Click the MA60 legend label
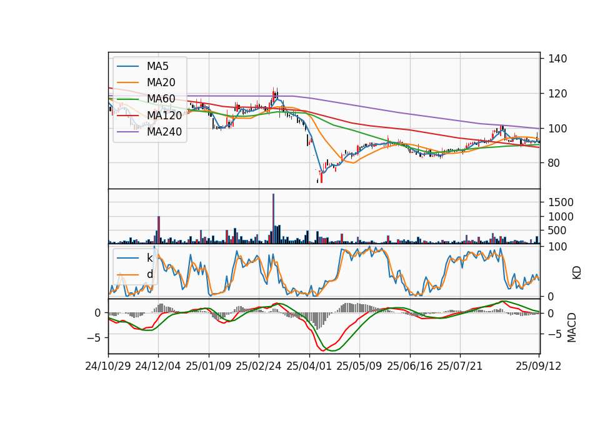Screen dimensions: 600x431 pyautogui.click(x=161, y=99)
